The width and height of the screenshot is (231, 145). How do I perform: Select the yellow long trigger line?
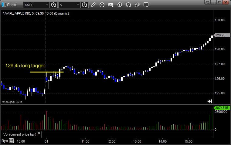click(x=47, y=72)
